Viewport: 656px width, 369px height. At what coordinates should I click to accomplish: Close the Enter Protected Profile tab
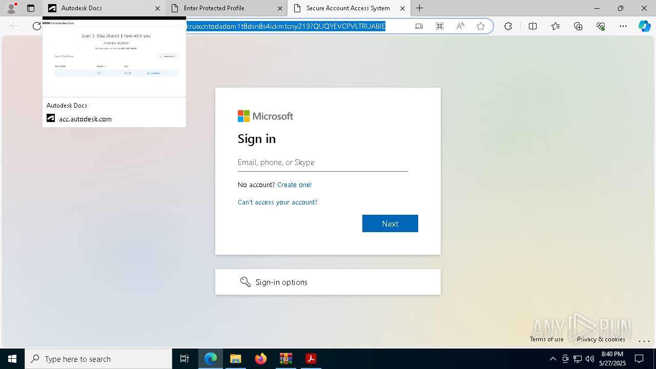280,8
